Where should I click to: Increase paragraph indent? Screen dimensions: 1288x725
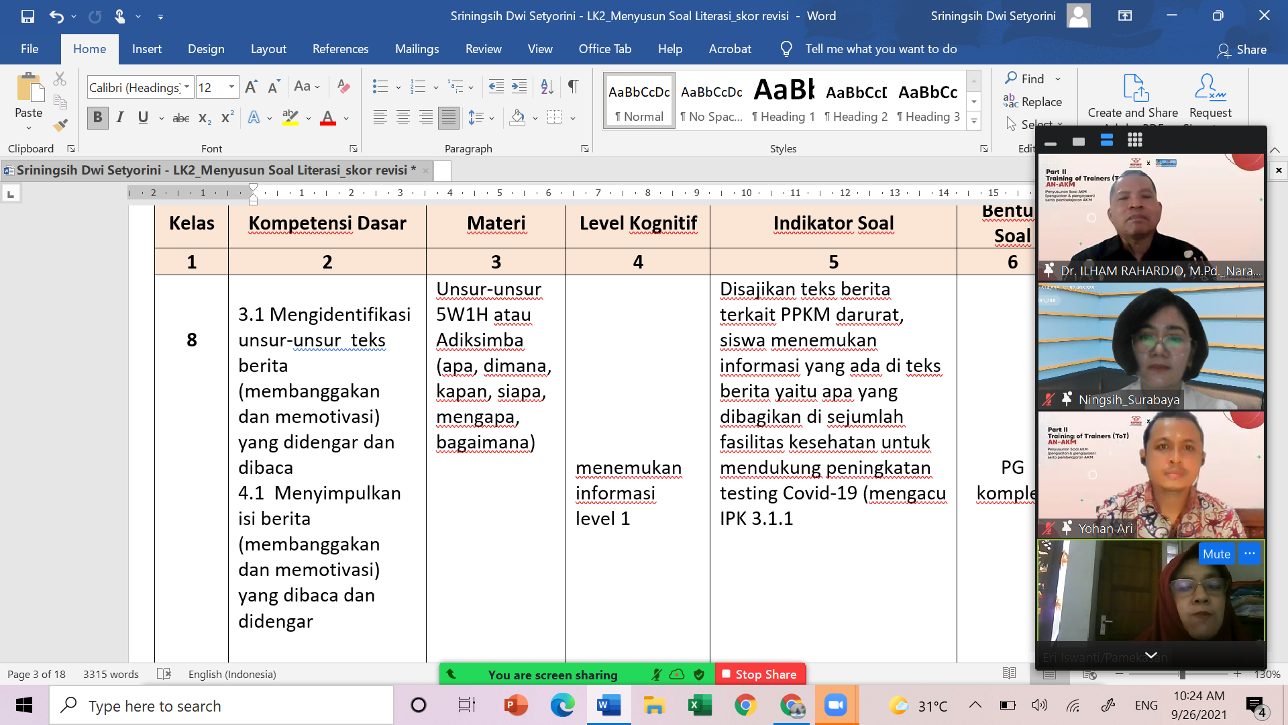[519, 87]
